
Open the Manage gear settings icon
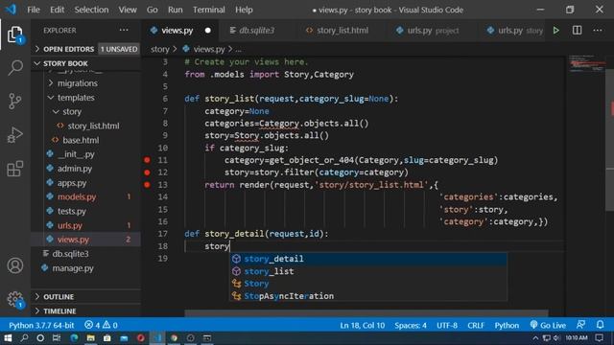click(15, 299)
